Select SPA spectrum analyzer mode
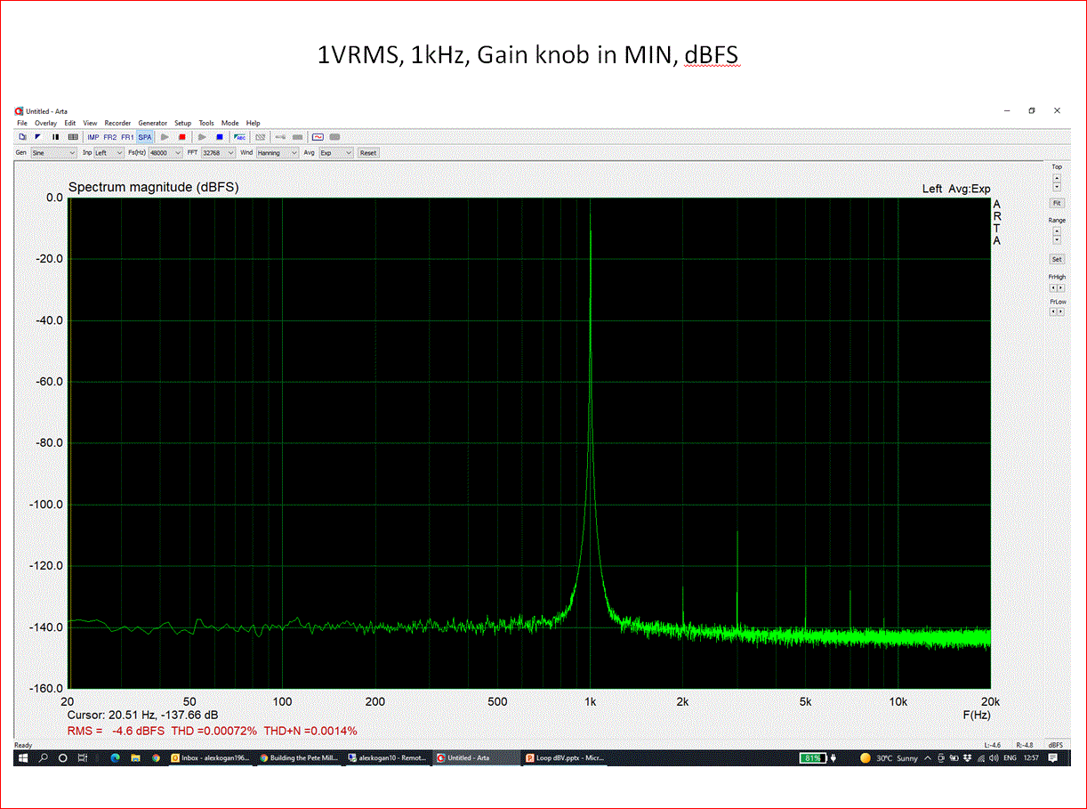Screen dimensions: 1087x809 (145, 137)
